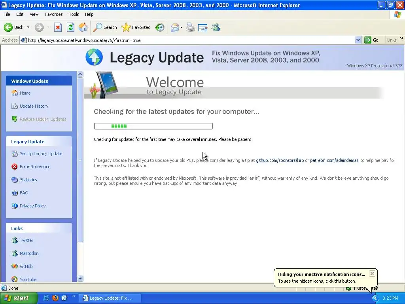Image resolution: width=405 pixels, height=304 pixels.
Task: Open the View menu
Action: (x=34, y=14)
